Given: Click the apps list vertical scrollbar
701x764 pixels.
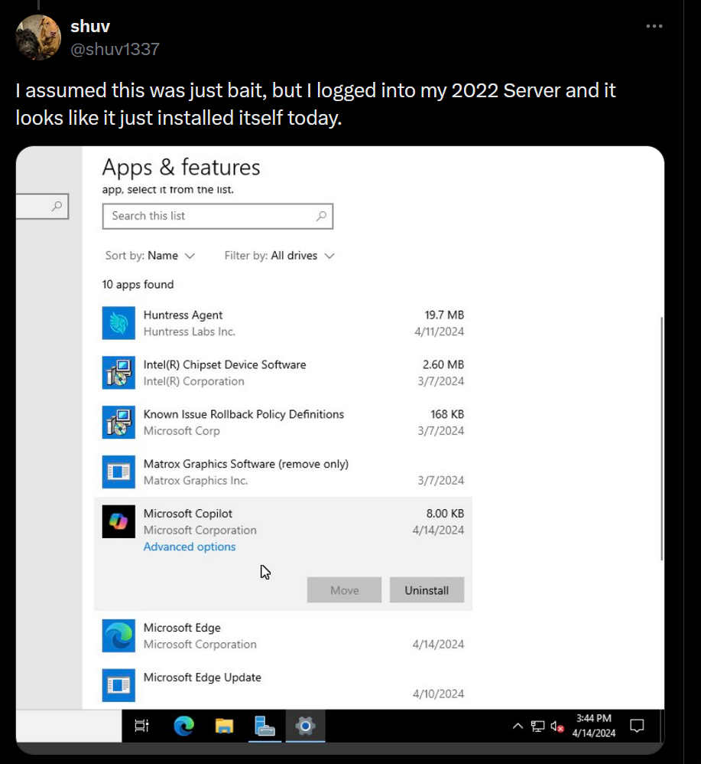Looking at the screenshot, I should point(662,436).
